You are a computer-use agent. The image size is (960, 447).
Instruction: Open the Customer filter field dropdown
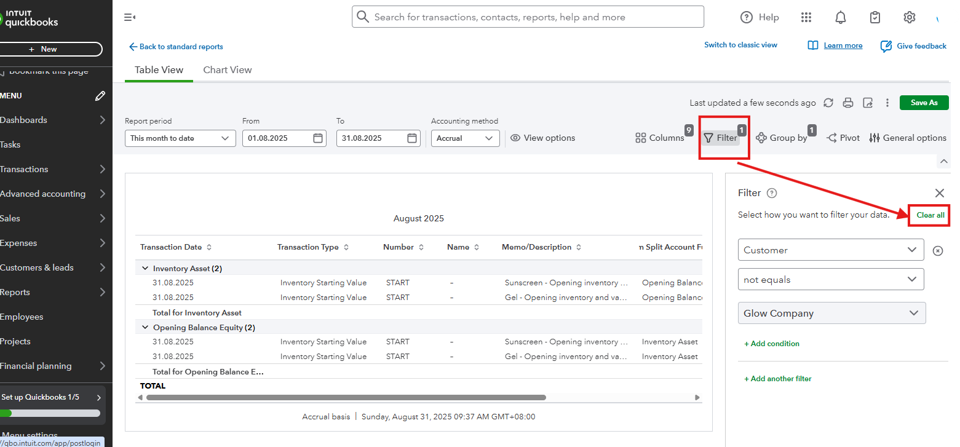(x=831, y=250)
